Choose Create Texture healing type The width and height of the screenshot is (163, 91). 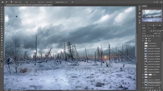[41, 2]
